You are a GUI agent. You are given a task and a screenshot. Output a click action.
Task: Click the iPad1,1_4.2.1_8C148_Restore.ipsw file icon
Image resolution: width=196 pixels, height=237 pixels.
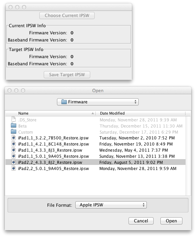coord(14,144)
